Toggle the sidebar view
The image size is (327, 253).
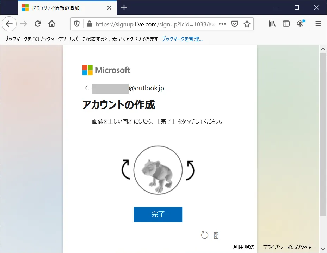point(286,24)
